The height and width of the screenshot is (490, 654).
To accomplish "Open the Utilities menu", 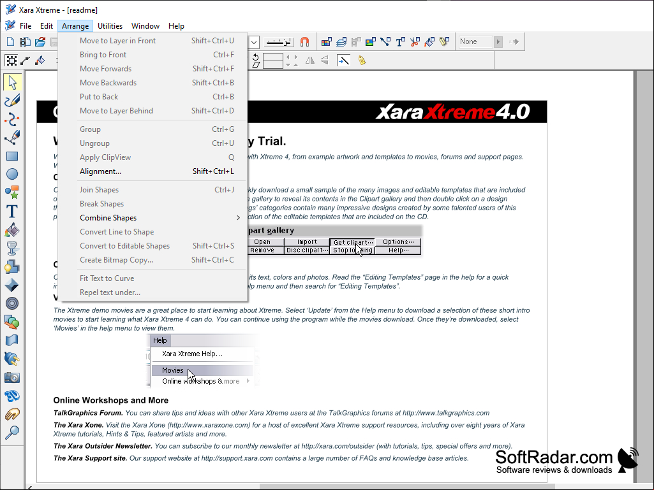I will [x=110, y=26].
